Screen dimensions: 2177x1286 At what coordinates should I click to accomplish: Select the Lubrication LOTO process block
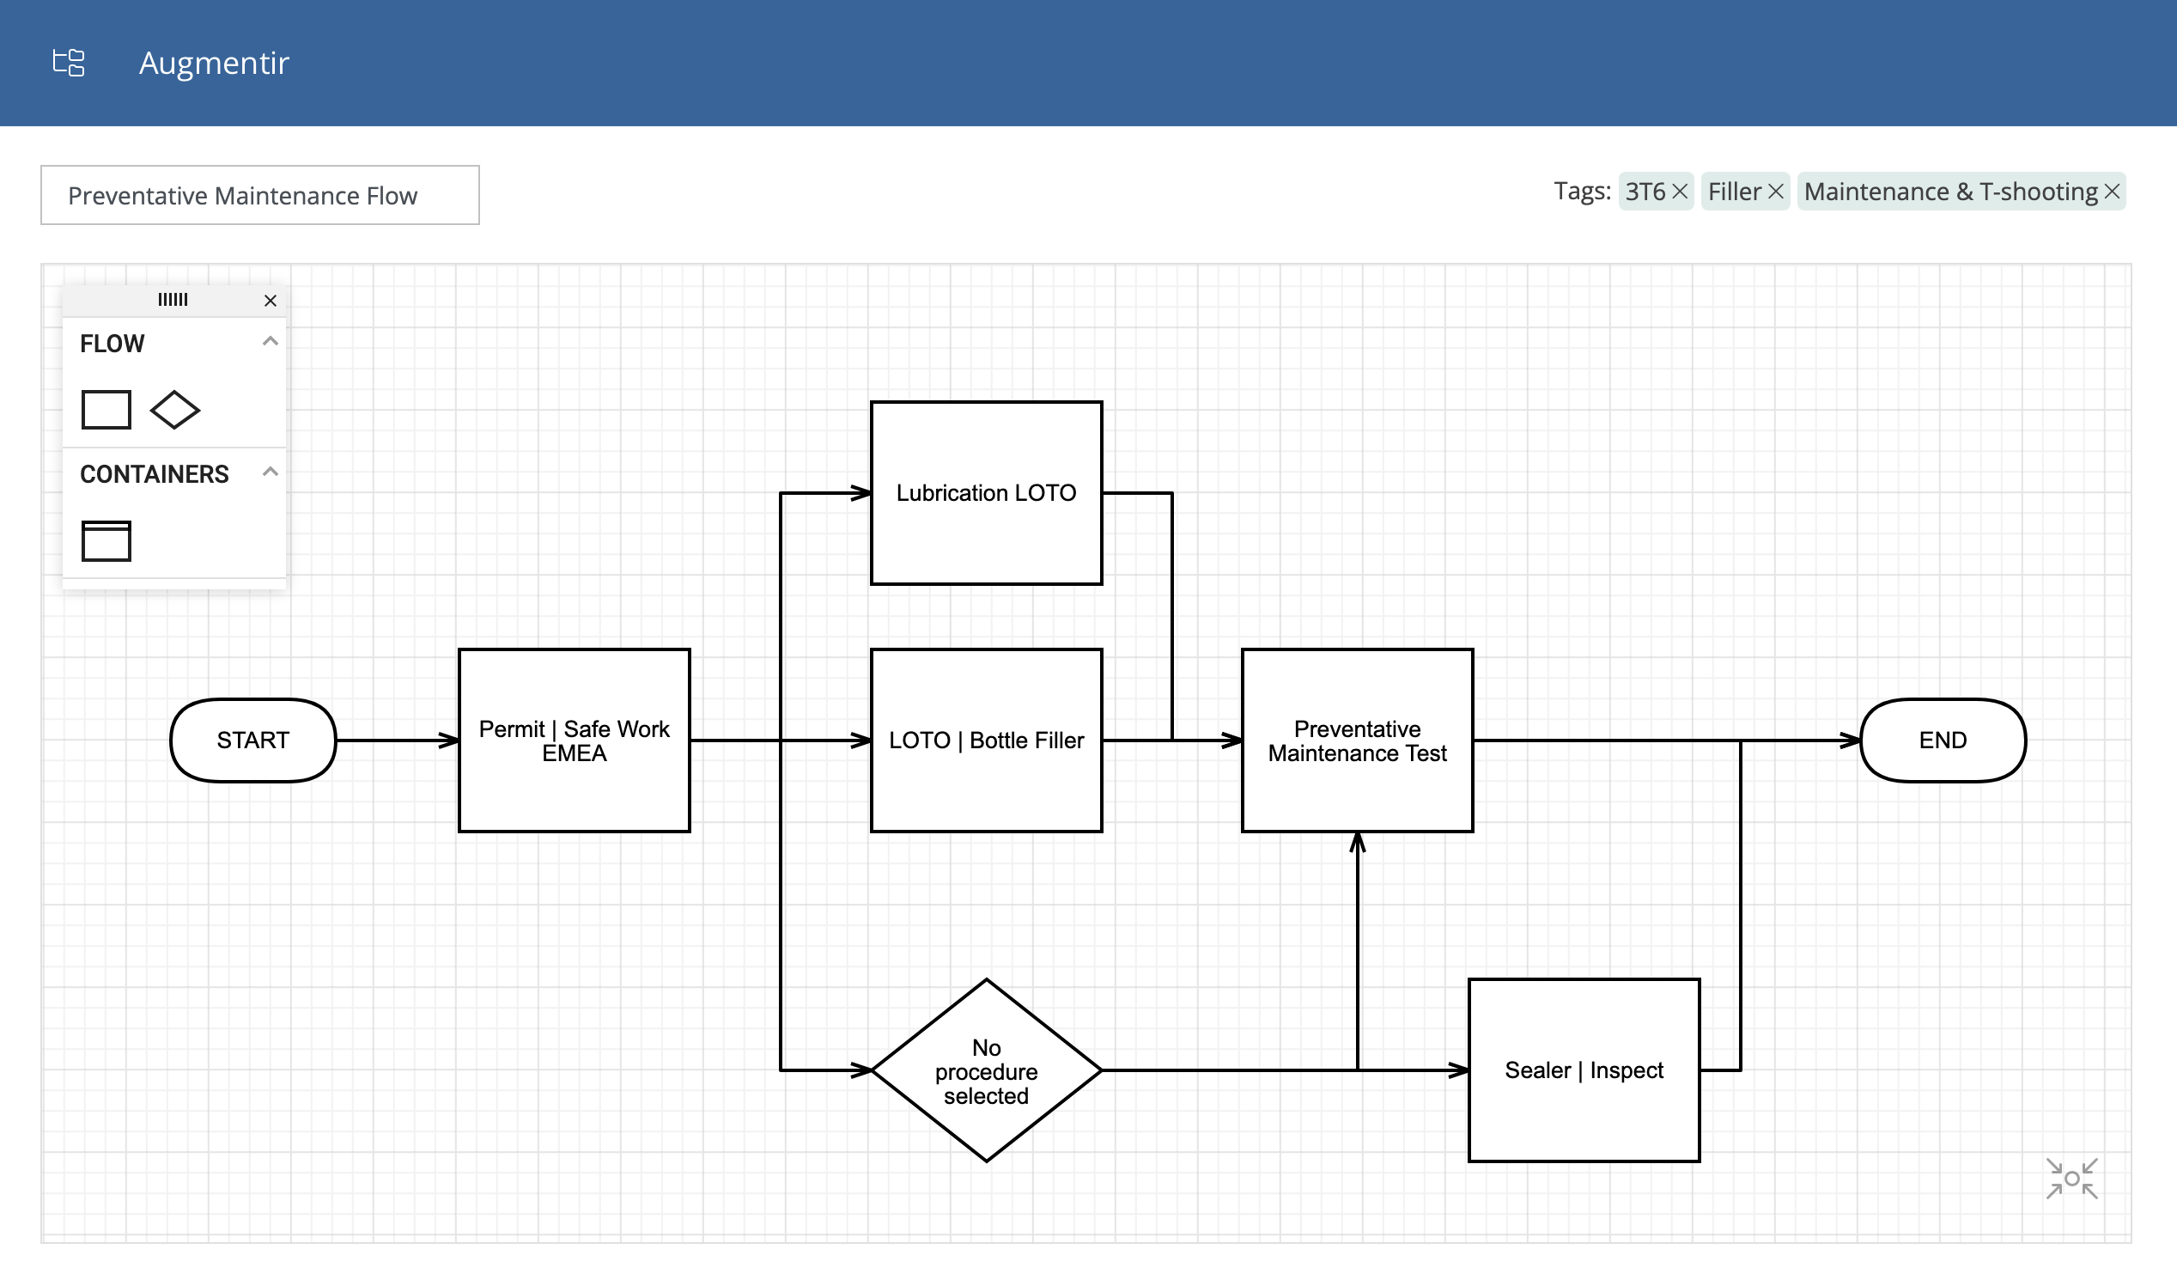click(x=987, y=490)
